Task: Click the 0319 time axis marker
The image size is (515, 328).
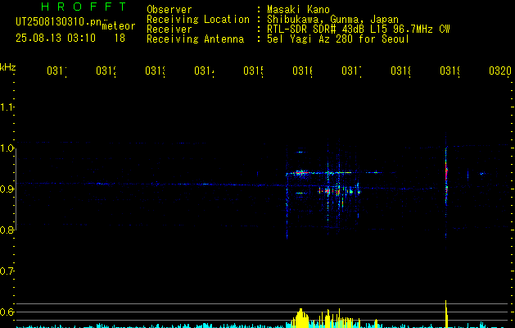Action: coord(449,71)
